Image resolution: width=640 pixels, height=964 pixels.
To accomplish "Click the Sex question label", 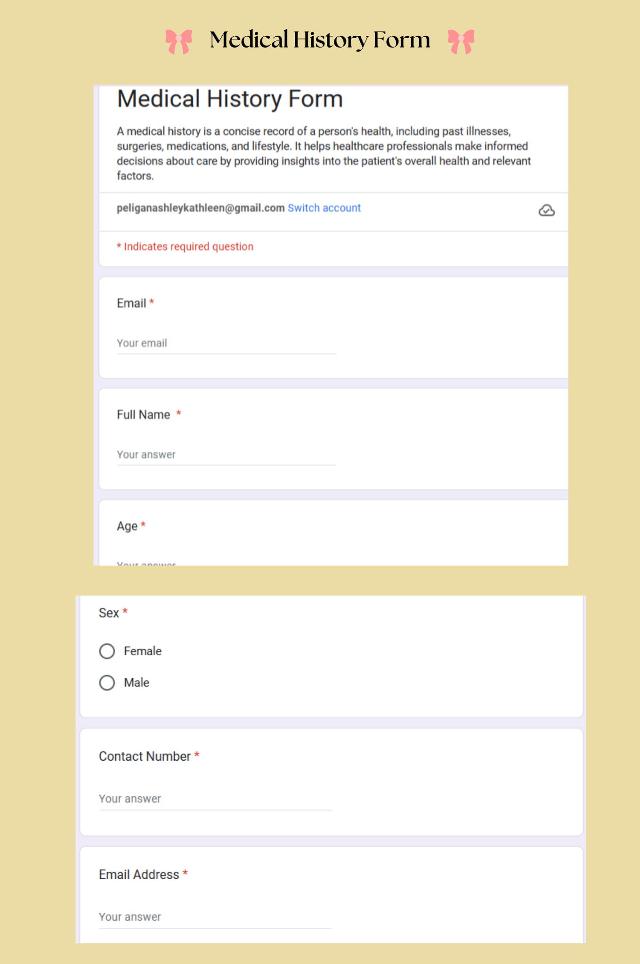I will [109, 613].
